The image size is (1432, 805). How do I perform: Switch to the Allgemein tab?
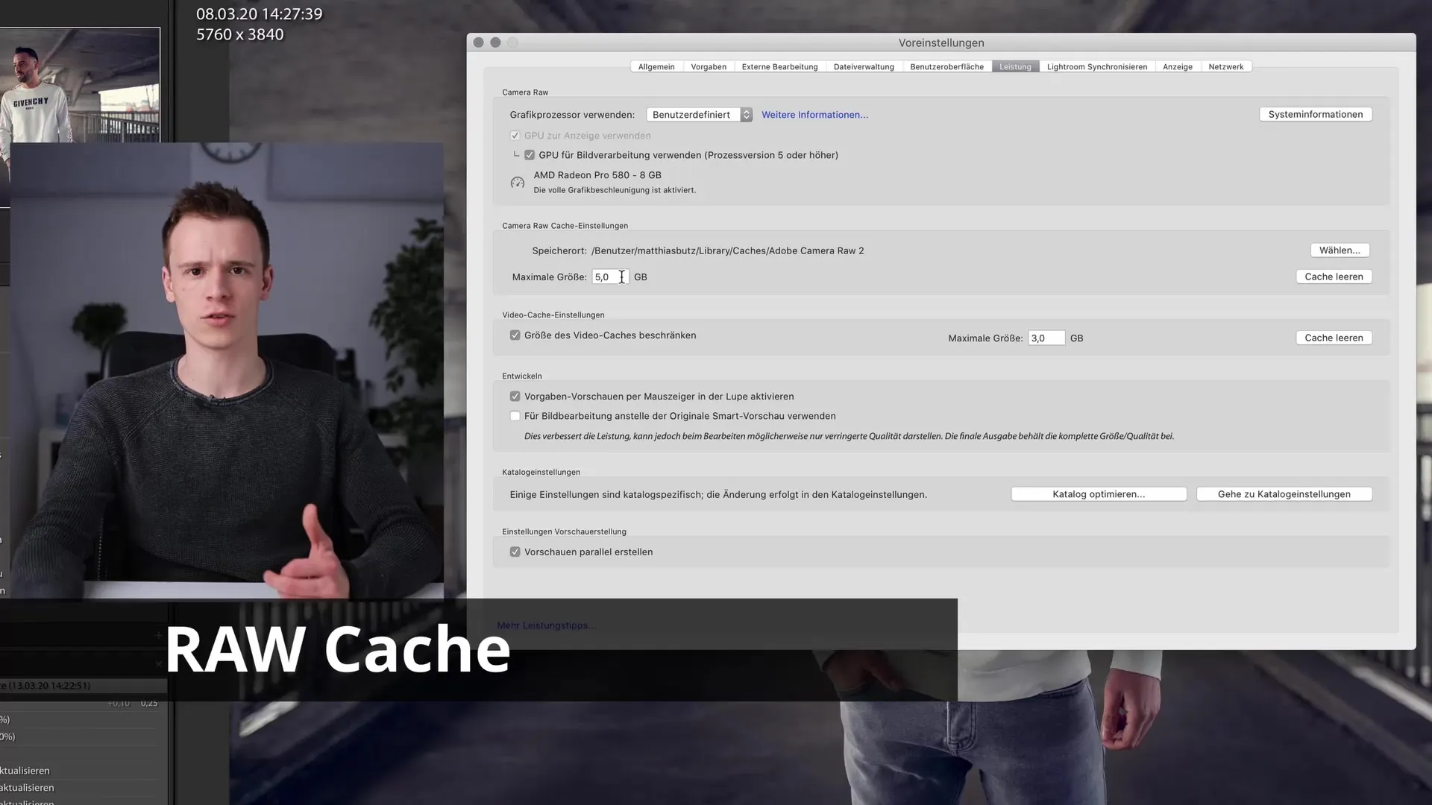tap(656, 67)
